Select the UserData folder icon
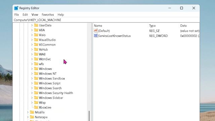The height and width of the screenshot is (121, 215). 36,25
